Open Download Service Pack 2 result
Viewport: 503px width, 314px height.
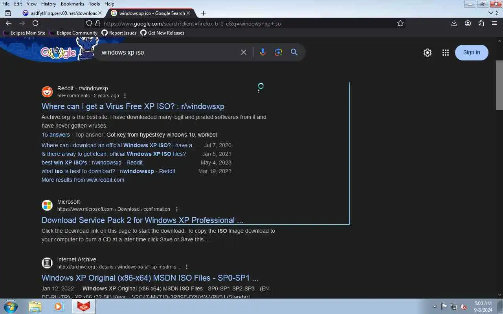click(x=142, y=220)
